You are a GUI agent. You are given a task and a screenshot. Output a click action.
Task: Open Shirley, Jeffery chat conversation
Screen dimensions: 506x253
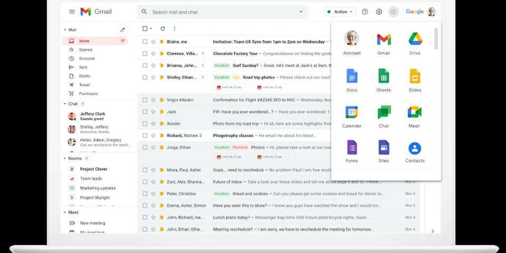[99, 129]
